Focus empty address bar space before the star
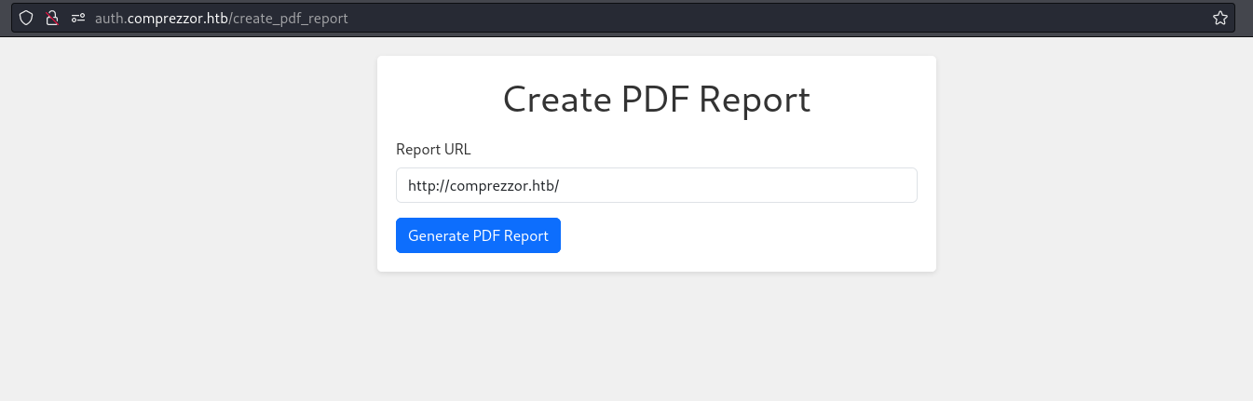1253x401 pixels. coord(745,18)
